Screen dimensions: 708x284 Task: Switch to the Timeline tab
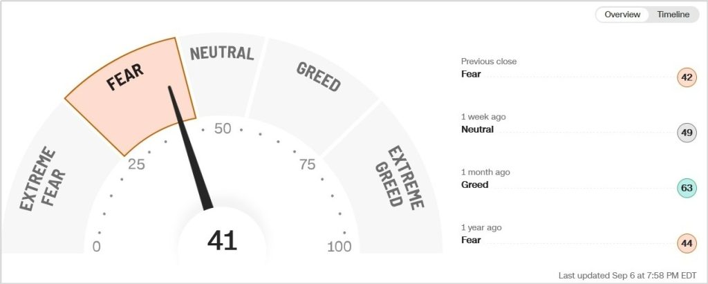coord(673,15)
